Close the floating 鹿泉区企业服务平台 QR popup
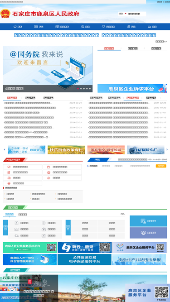Viewport: 170px width, 302px height. point(168,285)
